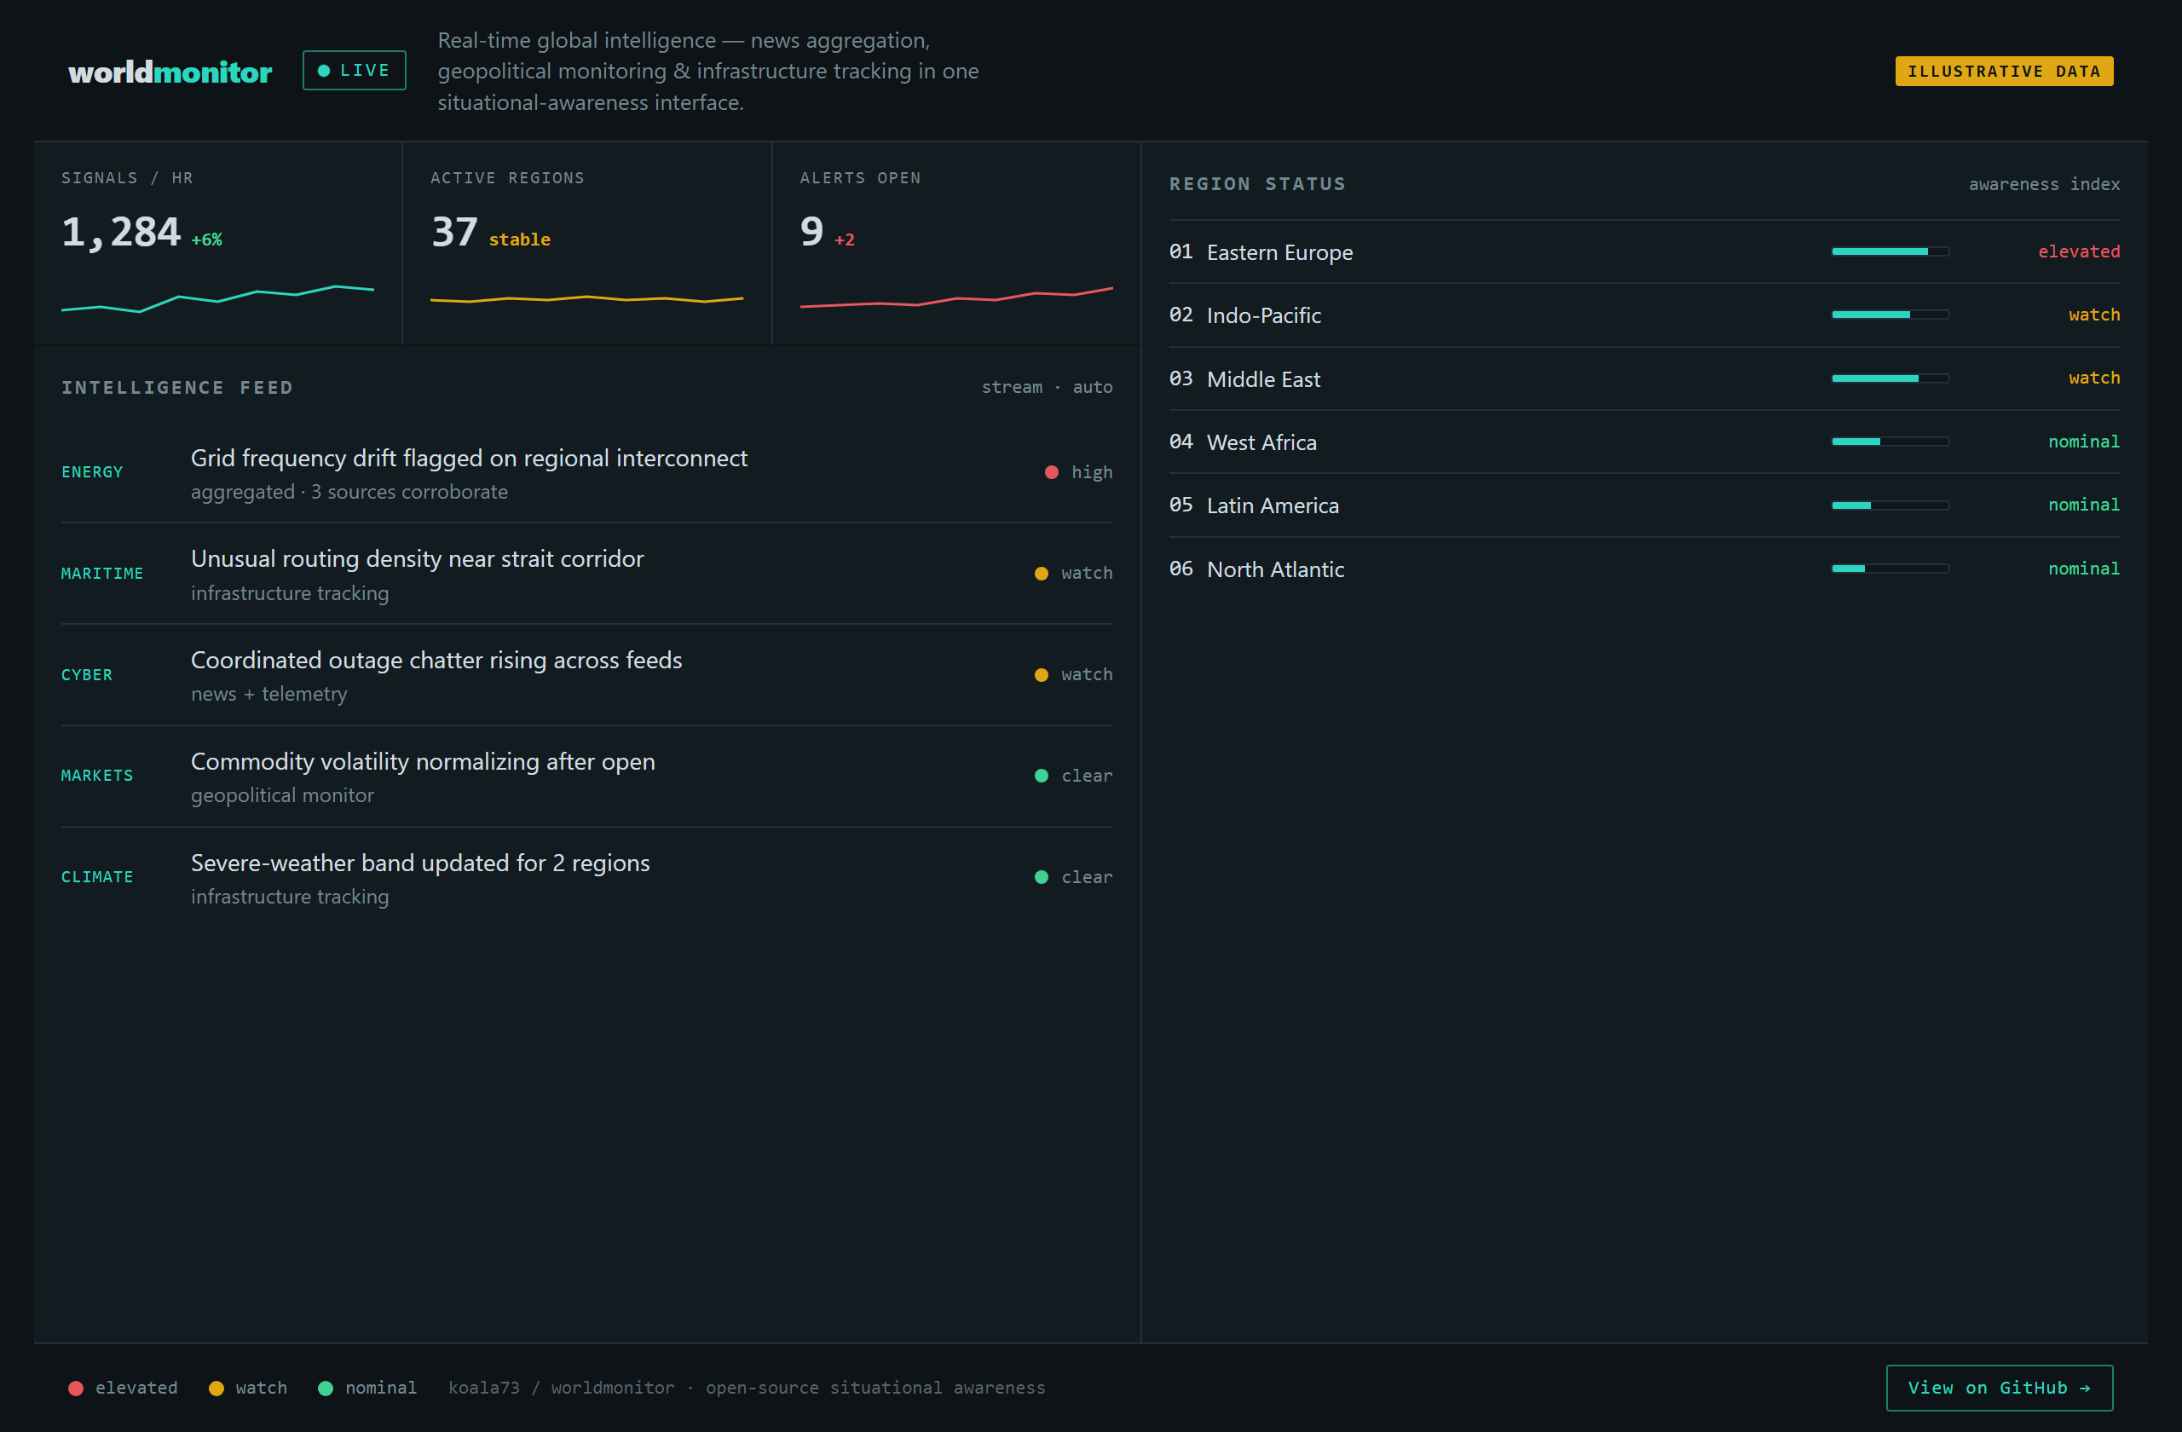Open Severe-weather band updated headline
The width and height of the screenshot is (2182, 1432).
point(420,863)
